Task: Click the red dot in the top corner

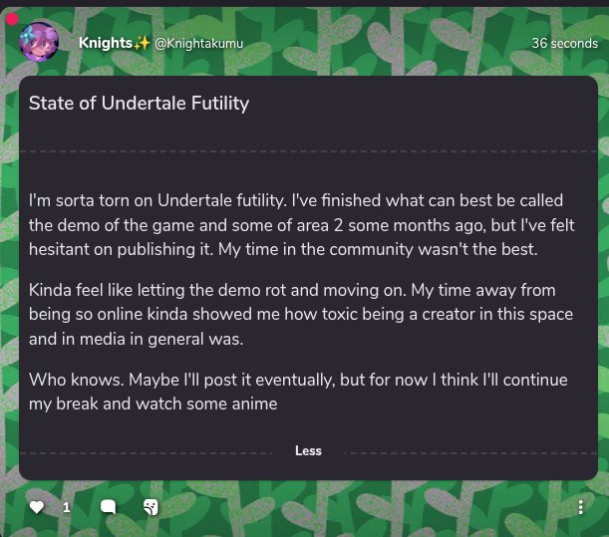Action: [11, 19]
